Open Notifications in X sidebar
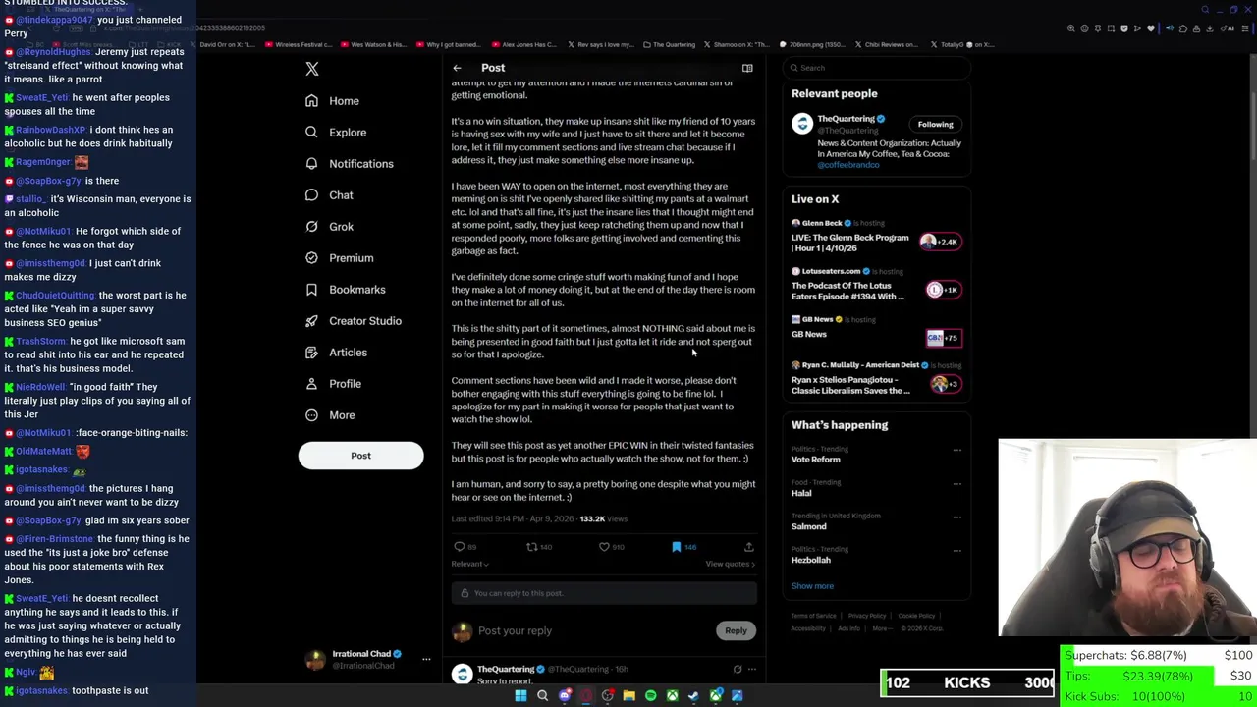The image size is (1257, 707). 349,164
